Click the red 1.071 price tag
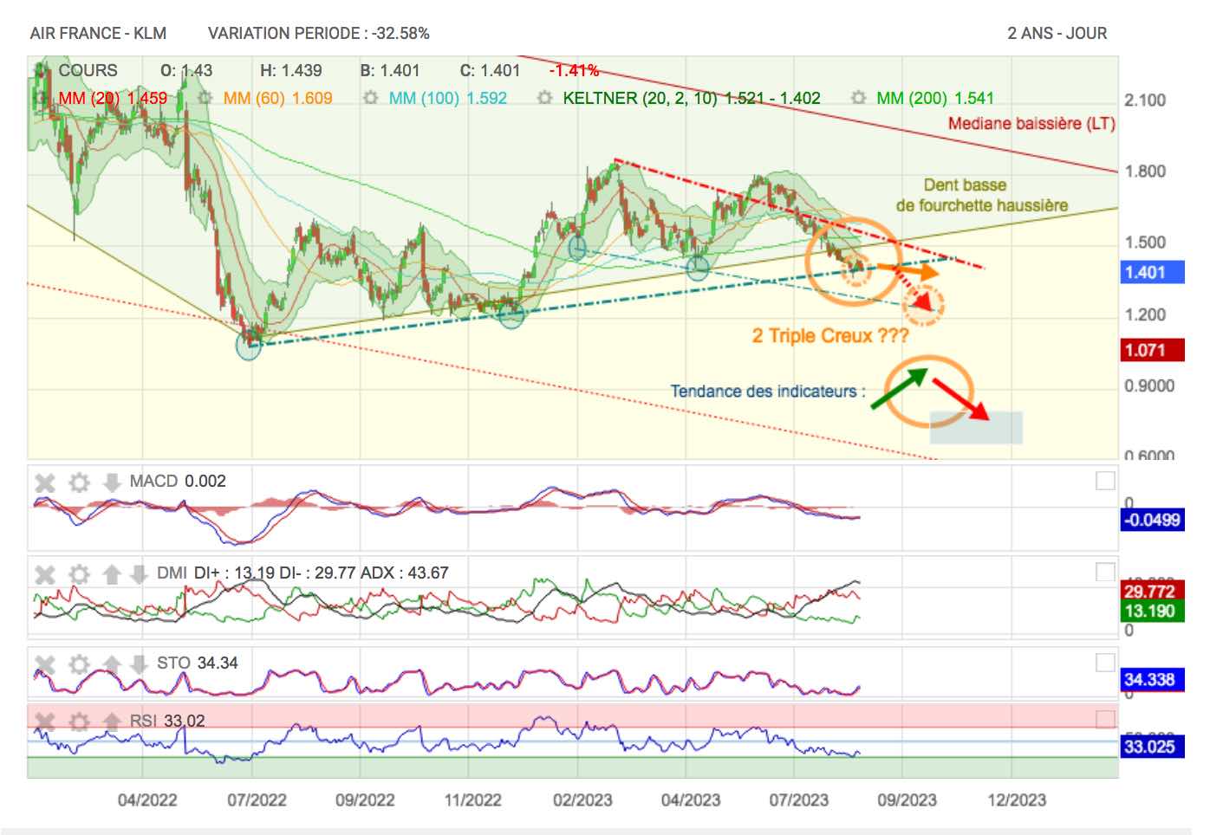This screenshot has height=835, width=1210. coord(1152,350)
